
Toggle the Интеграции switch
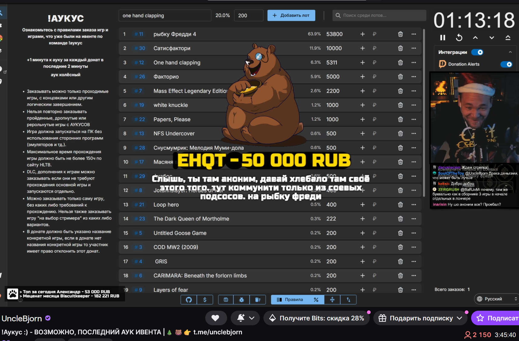click(x=477, y=52)
